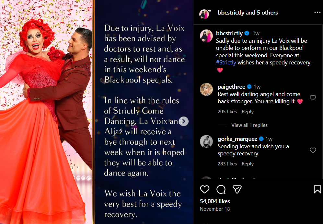Viewport: 323px width, 224px height.
Task: Show 283 likes on gorka_marquez's comment
Action: [227, 164]
